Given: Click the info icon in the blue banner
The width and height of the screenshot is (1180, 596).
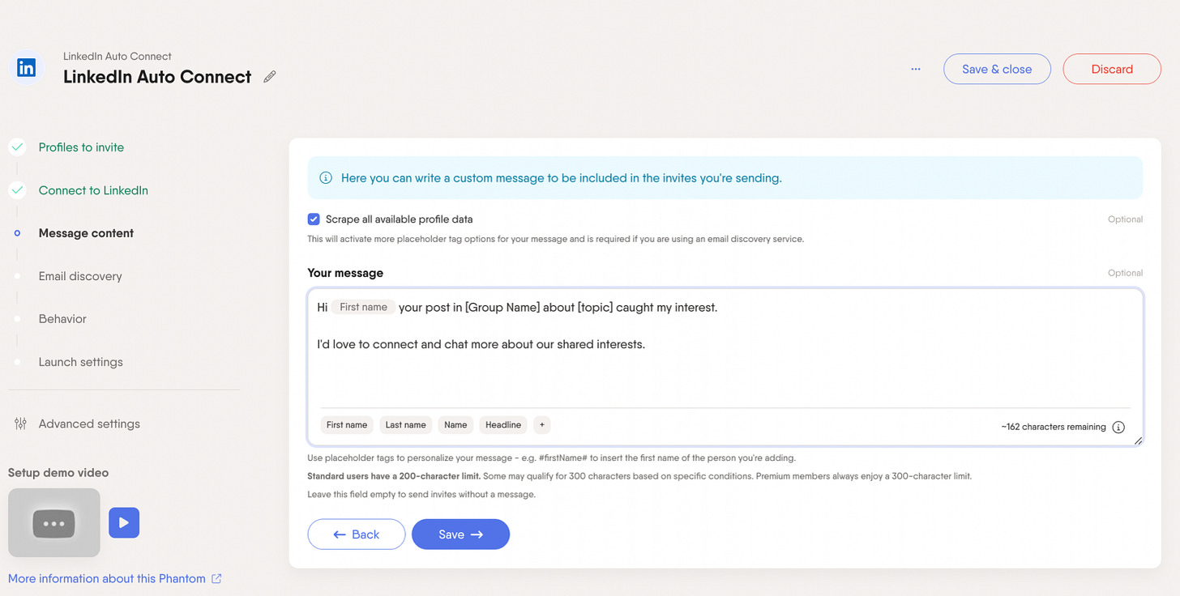Looking at the screenshot, I should (326, 178).
